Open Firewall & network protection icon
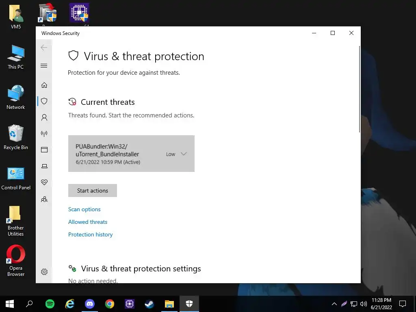 (44, 133)
